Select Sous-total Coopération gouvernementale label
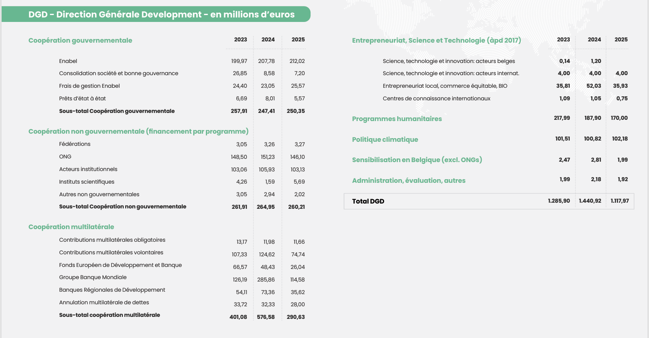Viewport: 649px width, 338px height. pyautogui.click(x=117, y=111)
